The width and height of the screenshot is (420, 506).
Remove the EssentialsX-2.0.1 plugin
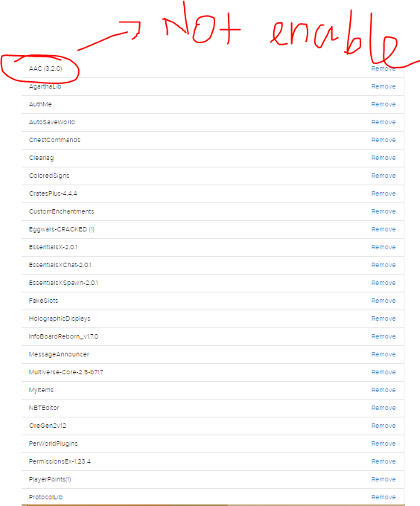384,247
